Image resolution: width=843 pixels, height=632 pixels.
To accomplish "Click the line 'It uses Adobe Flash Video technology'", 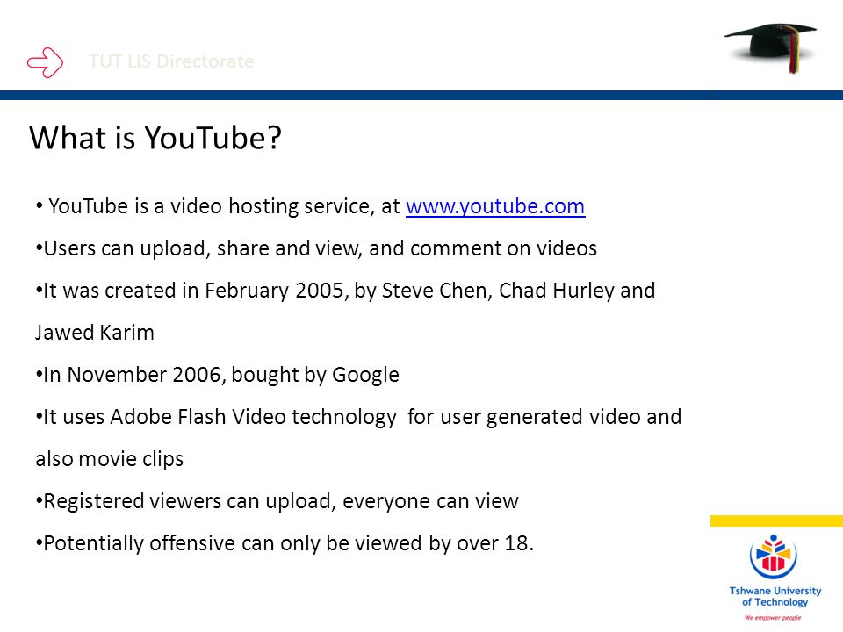I will (358, 417).
